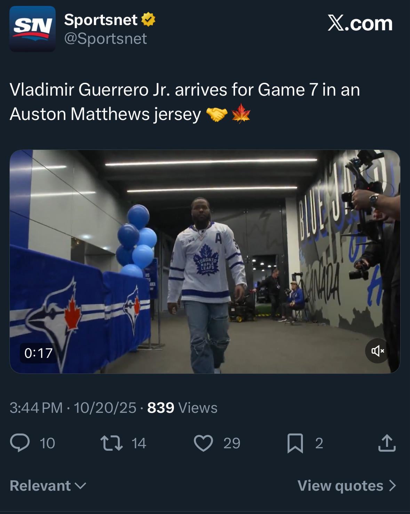Click the gold verified badge

148,19
